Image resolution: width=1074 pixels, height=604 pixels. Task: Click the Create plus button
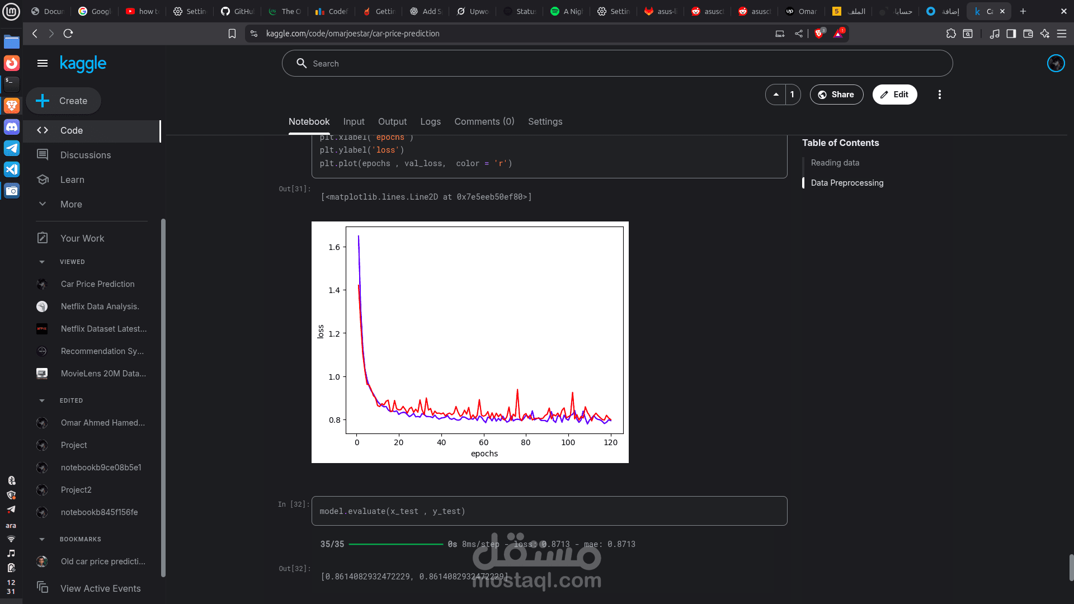point(63,101)
